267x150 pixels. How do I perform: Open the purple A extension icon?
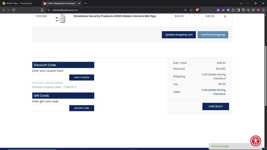pos(218,10)
